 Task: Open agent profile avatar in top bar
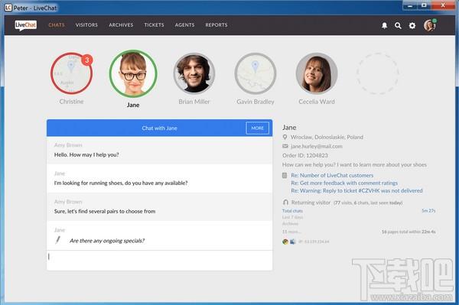430,25
